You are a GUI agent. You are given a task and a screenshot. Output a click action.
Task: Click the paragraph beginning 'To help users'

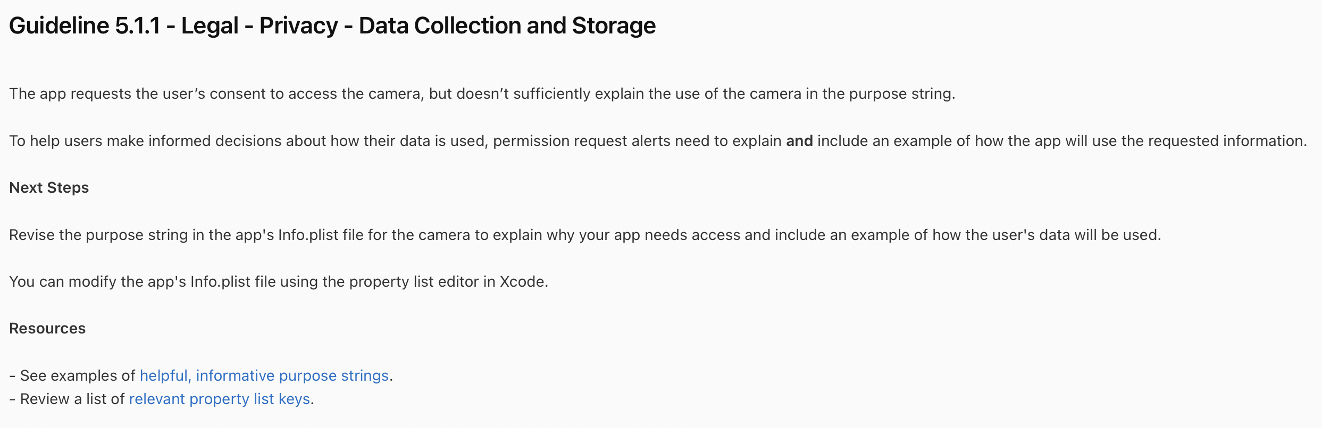(658, 141)
